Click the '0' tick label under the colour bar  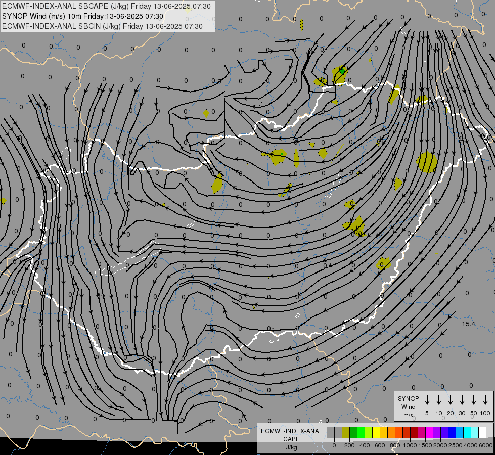(x=334, y=445)
